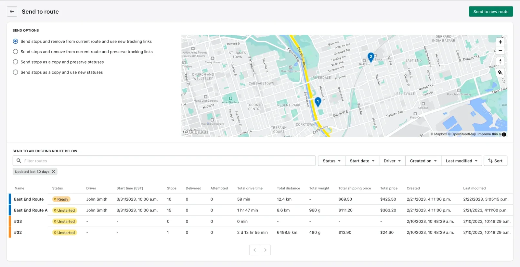This screenshot has height=267, width=520.
Task: Choose send stops with new tracking links
Action: (15, 41)
